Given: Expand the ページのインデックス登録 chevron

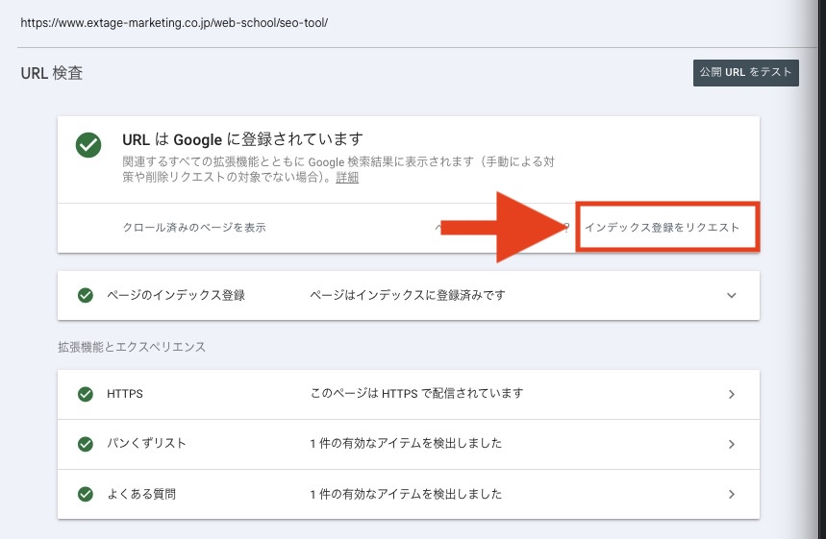Looking at the screenshot, I should [x=731, y=295].
